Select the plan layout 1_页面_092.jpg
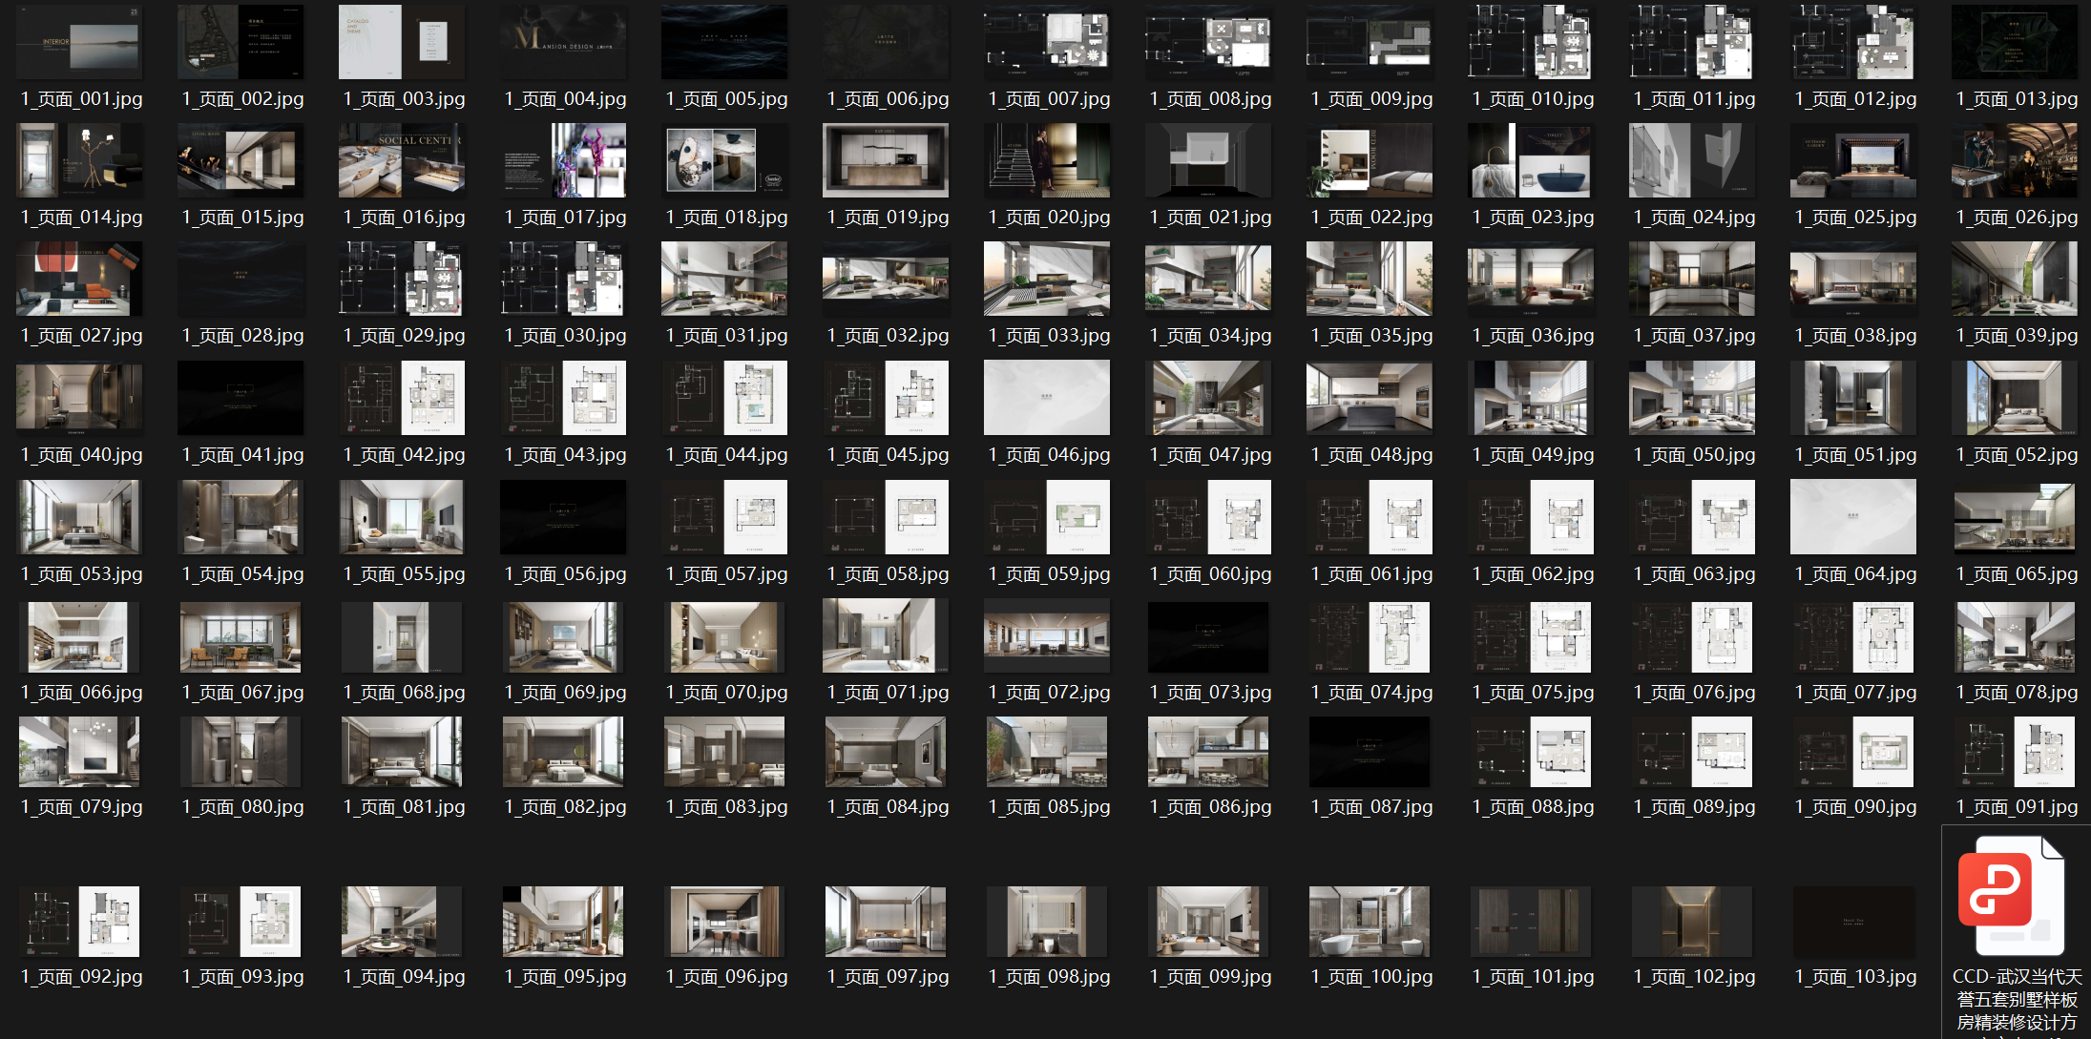Image resolution: width=2091 pixels, height=1039 pixels. coord(80,921)
